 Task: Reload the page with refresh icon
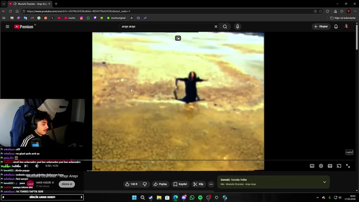point(10,11)
